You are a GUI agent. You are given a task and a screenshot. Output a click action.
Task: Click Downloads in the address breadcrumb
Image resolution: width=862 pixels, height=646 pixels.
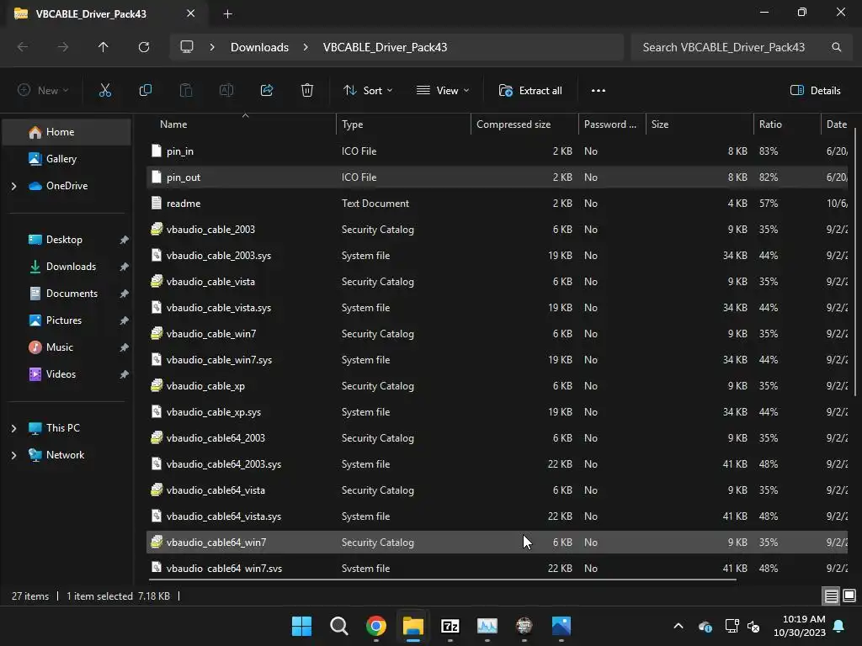pyautogui.click(x=259, y=47)
